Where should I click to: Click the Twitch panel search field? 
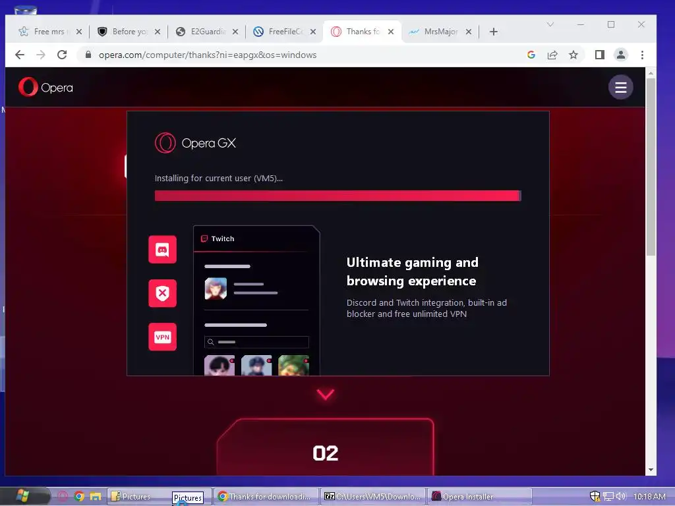tap(256, 342)
